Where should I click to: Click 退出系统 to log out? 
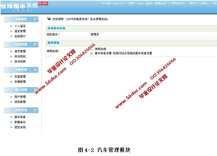pos(20,127)
